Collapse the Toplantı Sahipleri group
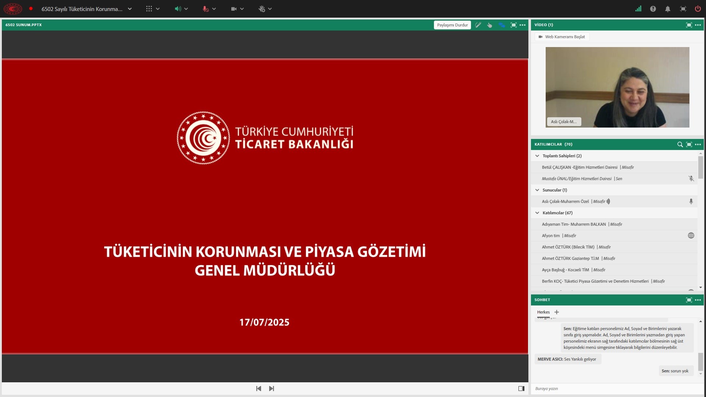Image resolution: width=706 pixels, height=397 pixels. tap(537, 156)
